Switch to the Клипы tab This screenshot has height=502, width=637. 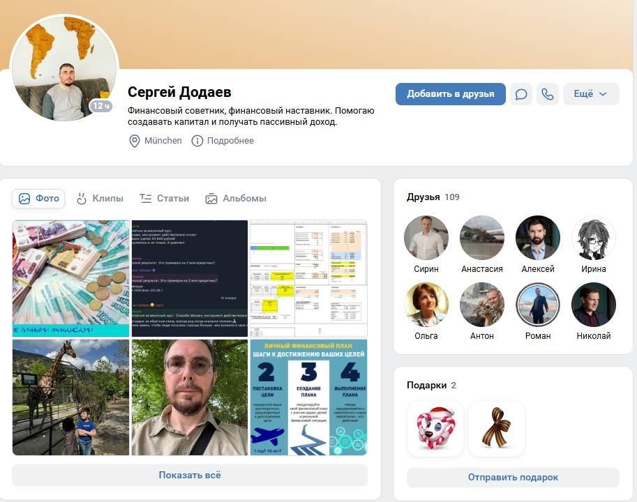pos(100,199)
